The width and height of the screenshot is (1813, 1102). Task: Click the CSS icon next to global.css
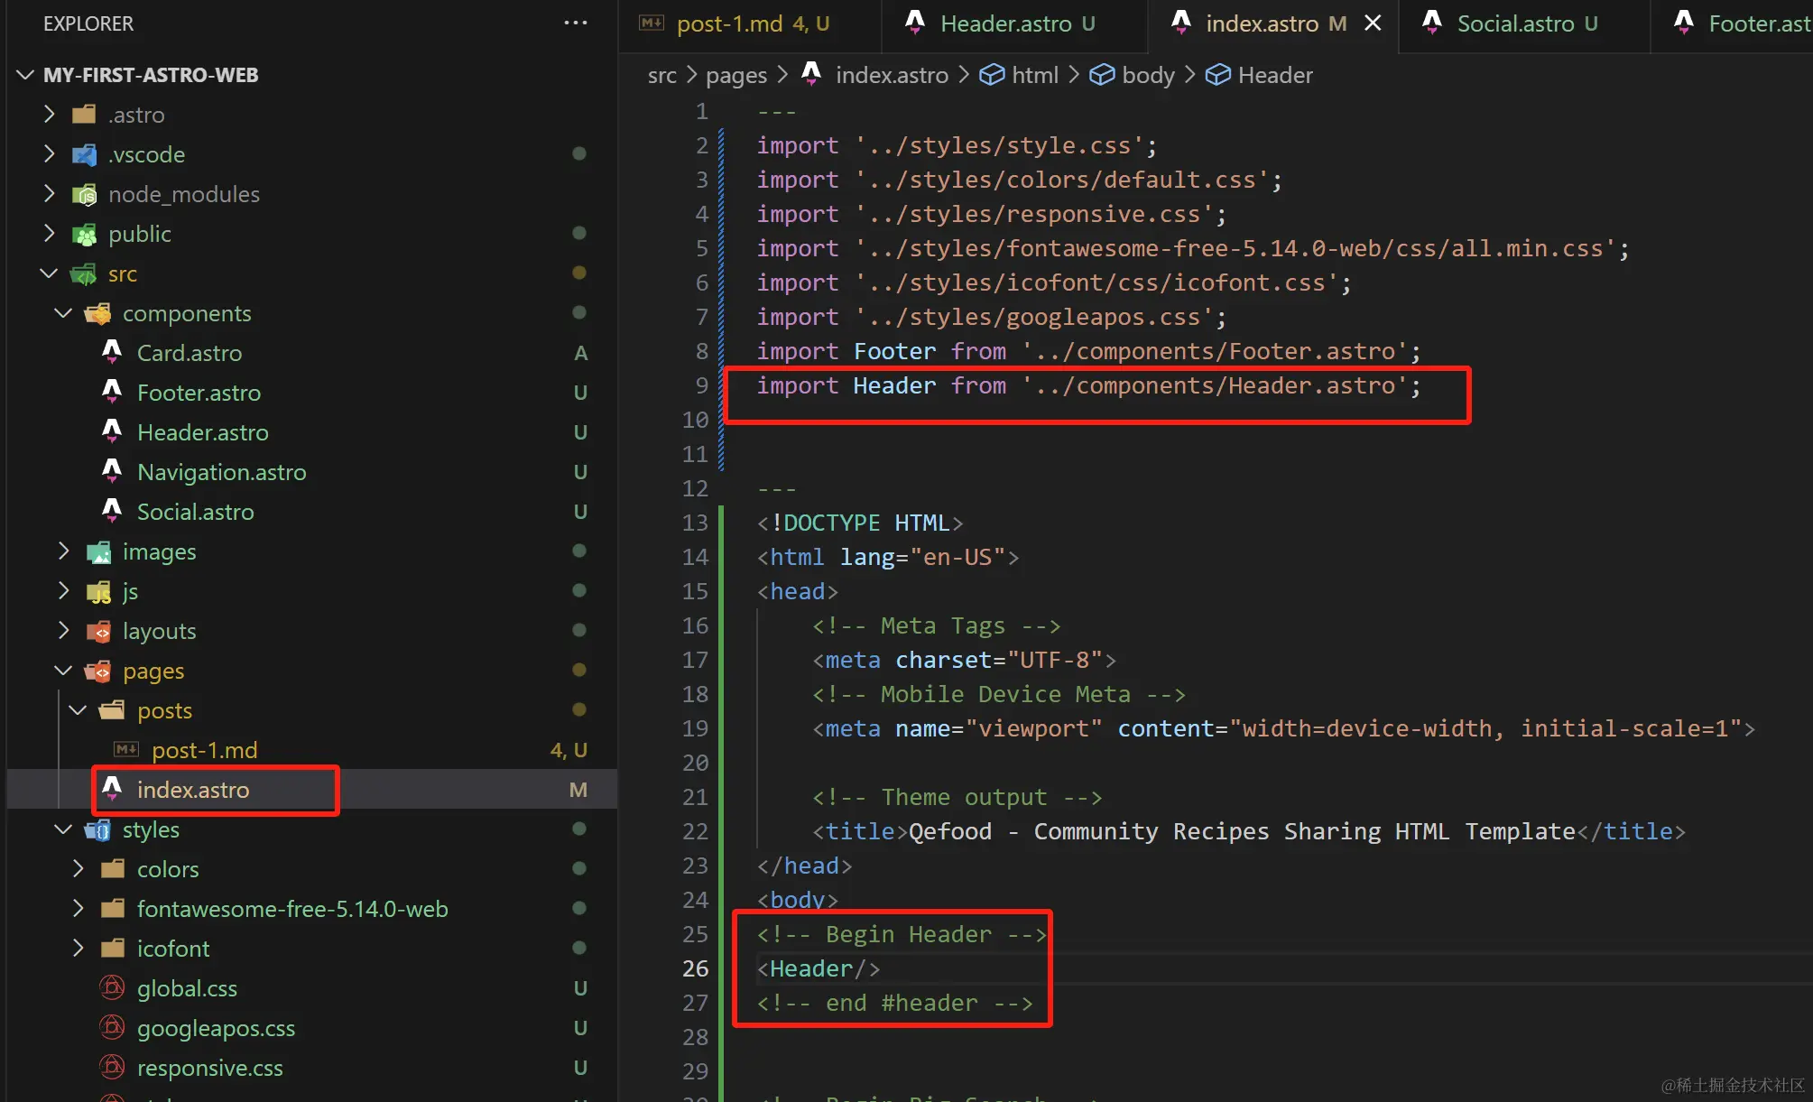(112, 988)
